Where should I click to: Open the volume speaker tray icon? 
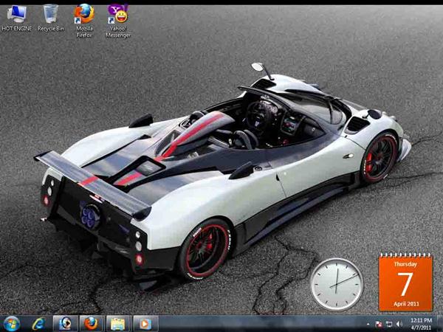click(399, 324)
